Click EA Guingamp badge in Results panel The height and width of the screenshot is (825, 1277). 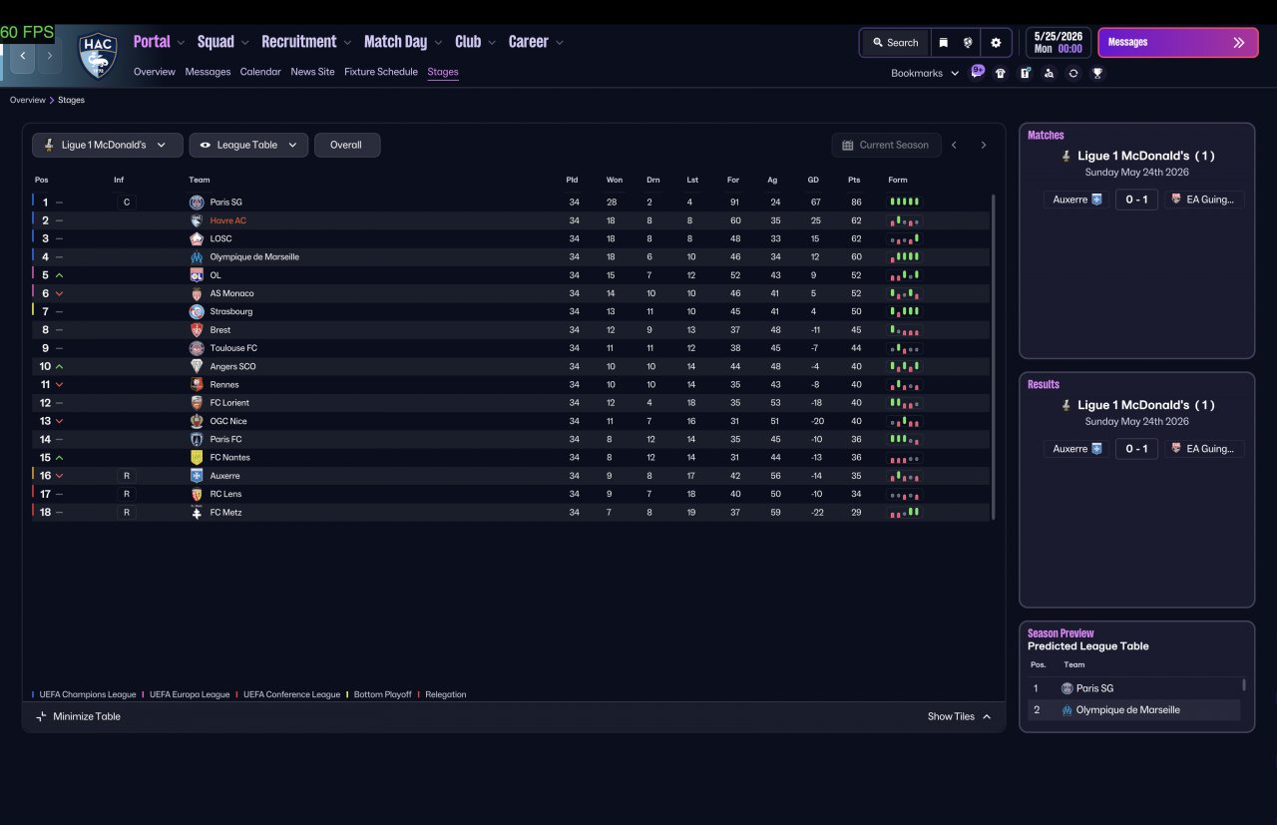click(x=1176, y=449)
